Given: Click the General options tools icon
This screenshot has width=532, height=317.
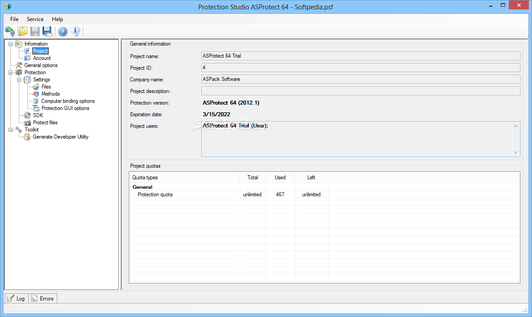Looking at the screenshot, I should pyautogui.click(x=19, y=65).
